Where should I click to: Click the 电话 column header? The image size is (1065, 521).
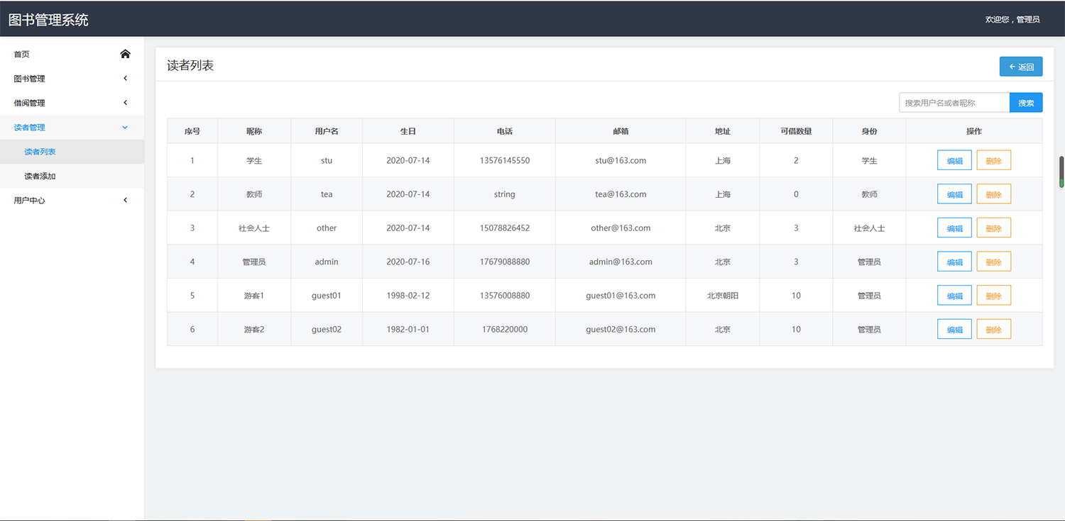pos(505,131)
